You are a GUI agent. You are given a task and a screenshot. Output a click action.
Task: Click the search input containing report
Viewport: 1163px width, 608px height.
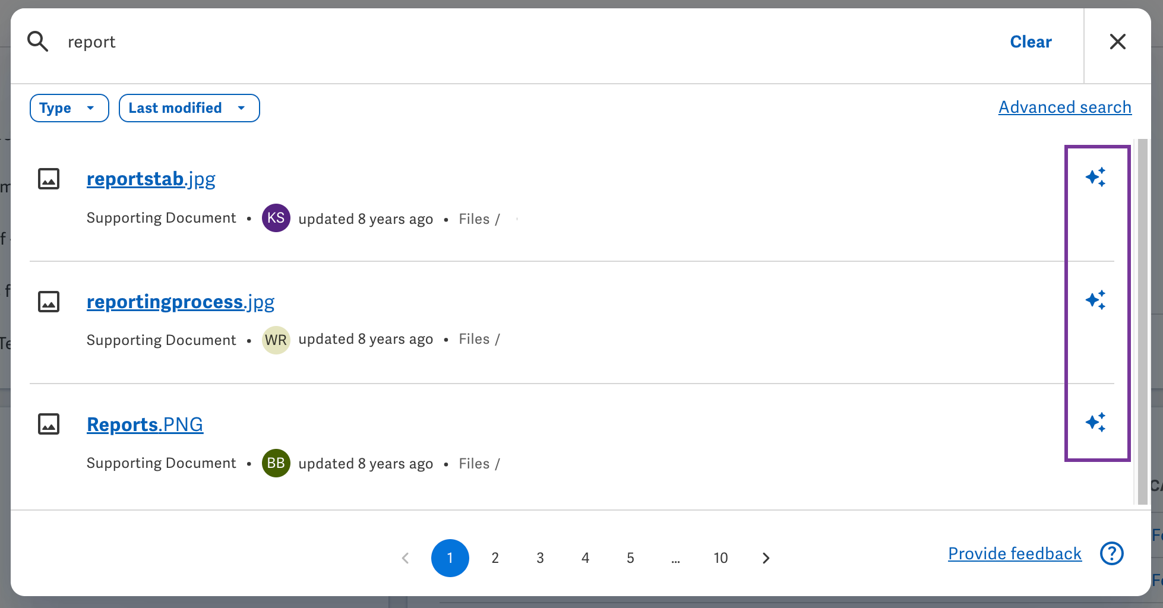click(529, 42)
